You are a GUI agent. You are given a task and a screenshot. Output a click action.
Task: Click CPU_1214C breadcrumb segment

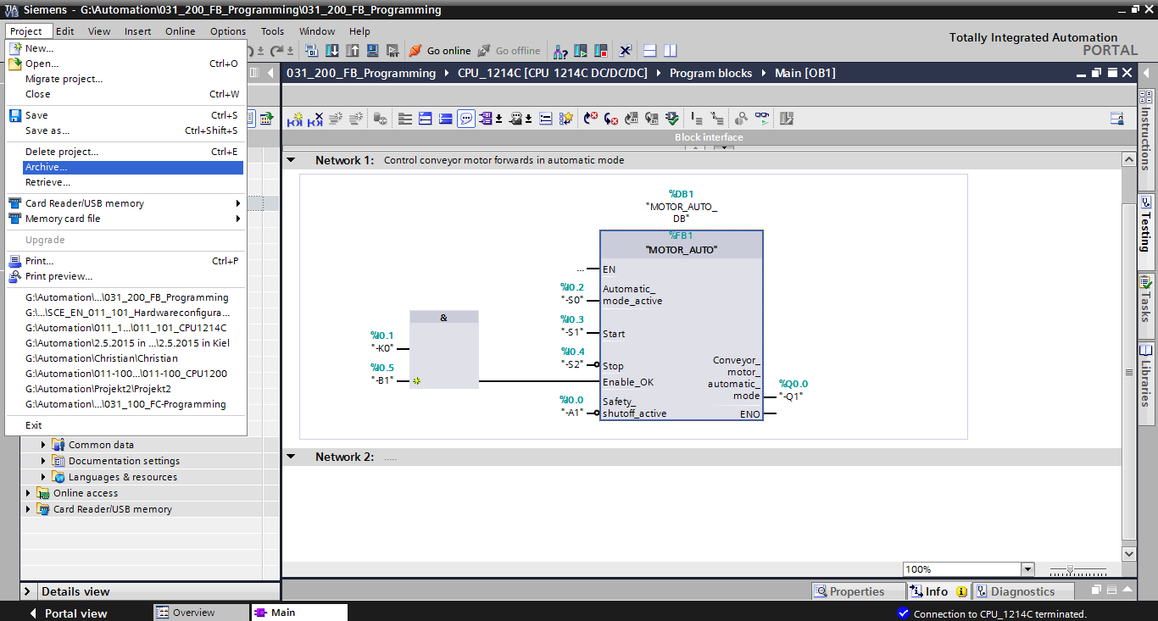point(552,73)
